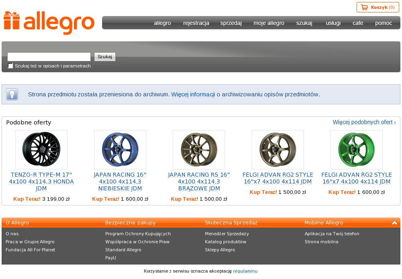This screenshot has width=402, height=279.
Task: Click the Szukaj search button
Action: point(105,57)
